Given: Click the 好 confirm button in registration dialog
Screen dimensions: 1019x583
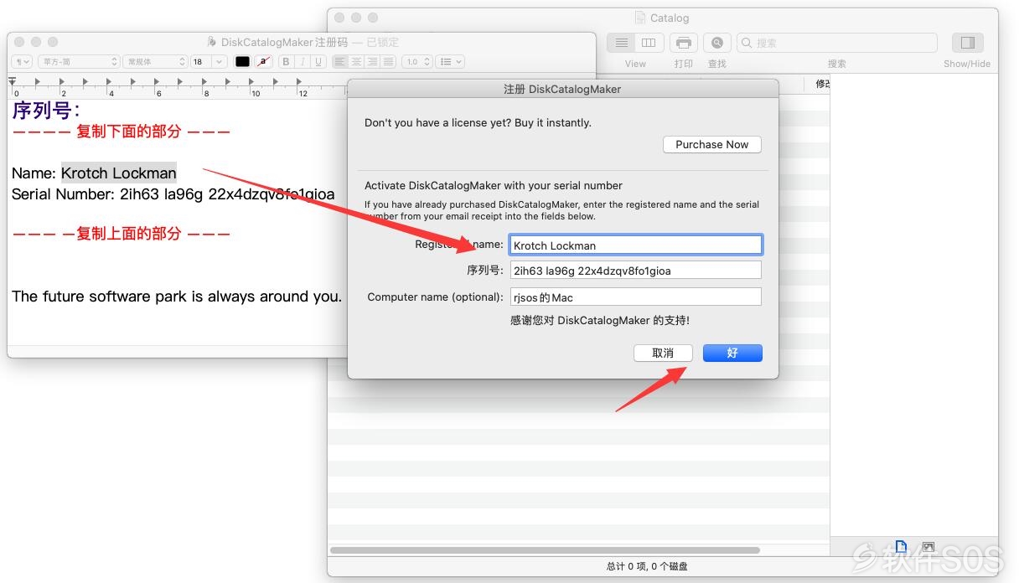Looking at the screenshot, I should [732, 353].
